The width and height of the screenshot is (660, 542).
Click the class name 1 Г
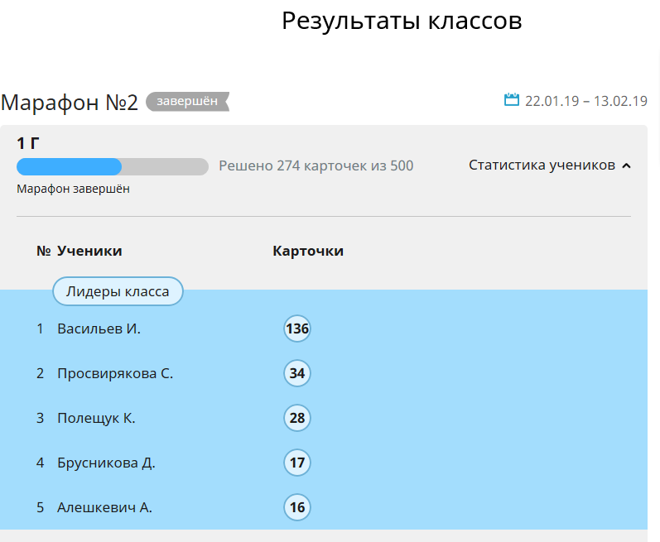click(x=28, y=143)
